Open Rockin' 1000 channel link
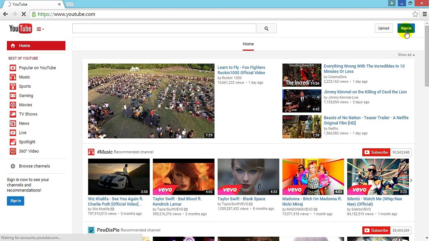Viewport: 429px width, 241px height. click(x=232, y=78)
